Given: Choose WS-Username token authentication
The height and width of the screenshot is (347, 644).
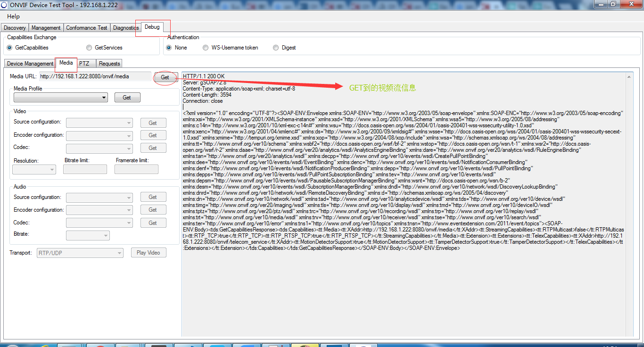Looking at the screenshot, I should pos(231,48).
